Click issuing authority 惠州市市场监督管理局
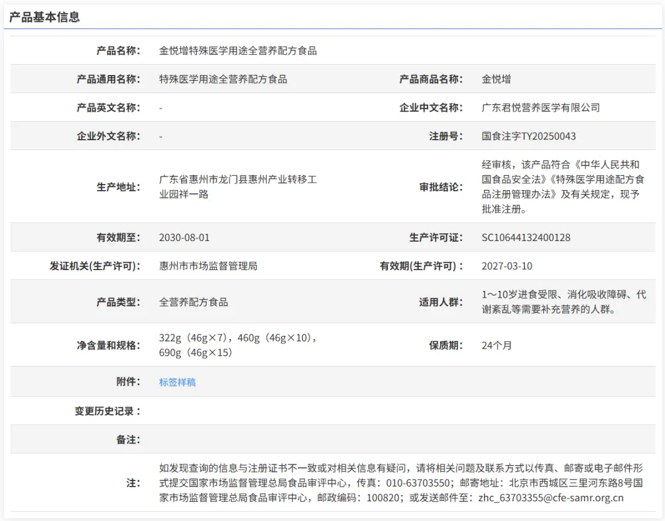The image size is (665, 521). [208, 266]
